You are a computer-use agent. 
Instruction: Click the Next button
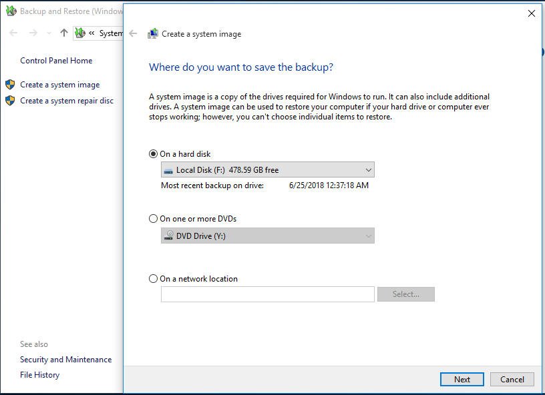[x=462, y=379]
